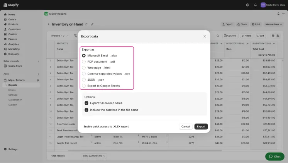288x163 pixels.
Task: Click the Marketing target icon
Action: [5, 49]
